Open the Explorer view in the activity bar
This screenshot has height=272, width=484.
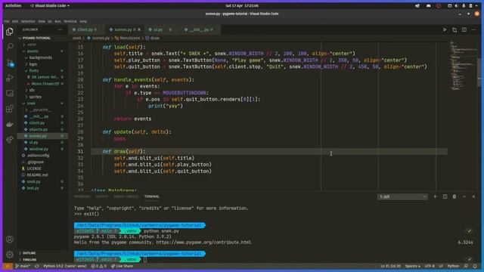pyautogui.click(x=10, y=32)
